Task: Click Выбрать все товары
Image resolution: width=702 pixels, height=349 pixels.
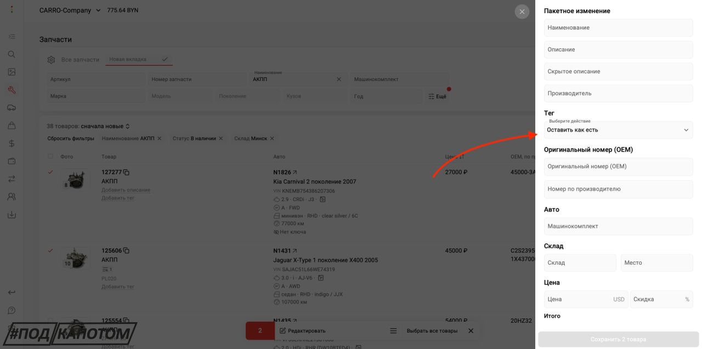Action: pyautogui.click(x=432, y=331)
